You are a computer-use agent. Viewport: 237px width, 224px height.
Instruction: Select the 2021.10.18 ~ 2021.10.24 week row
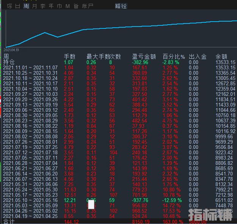point(119,78)
